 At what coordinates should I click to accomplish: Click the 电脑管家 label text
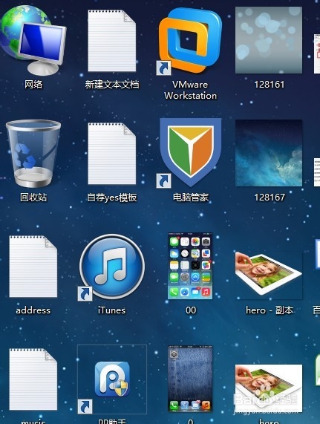(191, 197)
